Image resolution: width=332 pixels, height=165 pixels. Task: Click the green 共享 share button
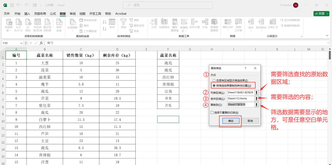(x=321, y=14)
